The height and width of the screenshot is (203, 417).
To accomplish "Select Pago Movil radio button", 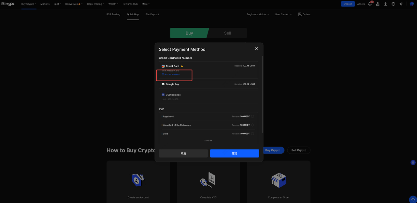I will tap(252, 117).
